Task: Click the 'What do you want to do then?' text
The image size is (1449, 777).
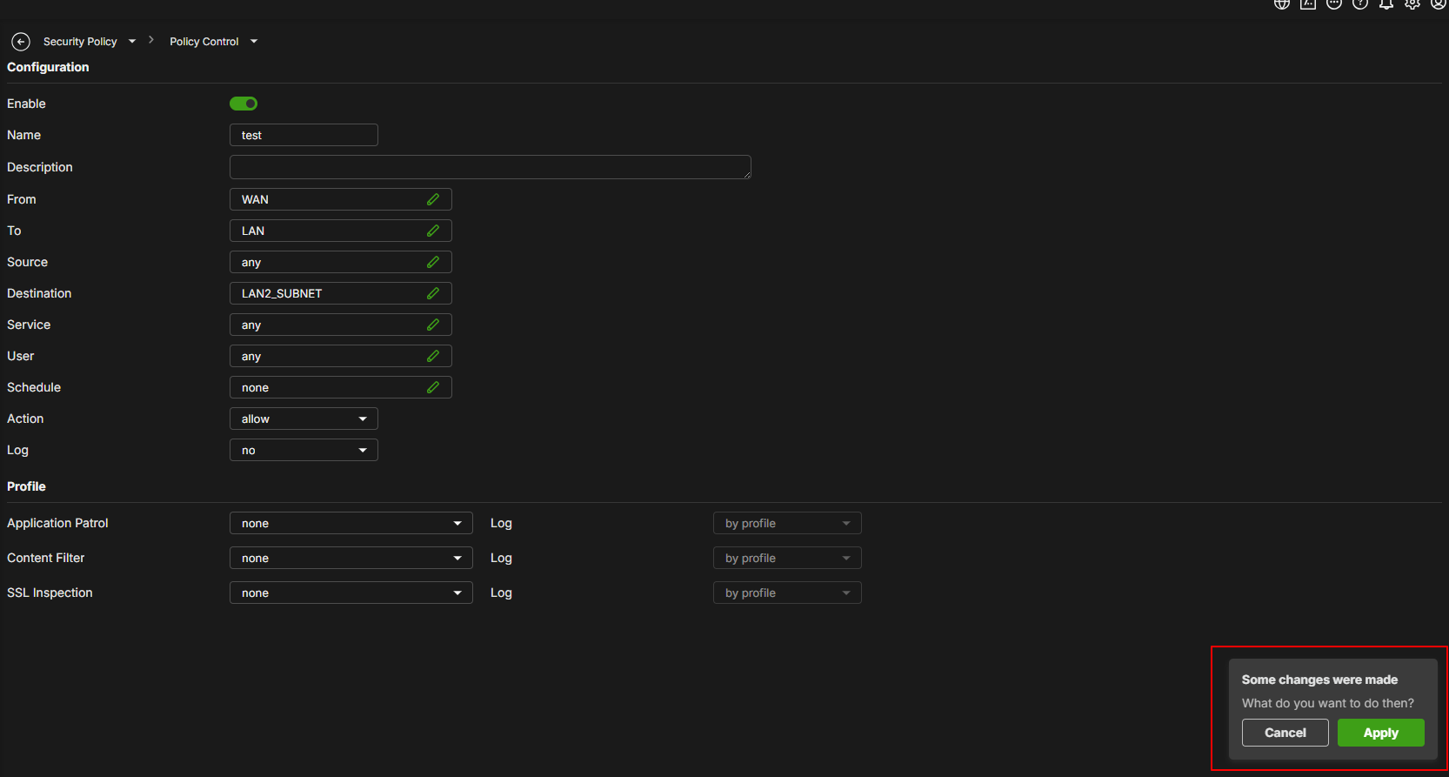Action: pos(1328,703)
